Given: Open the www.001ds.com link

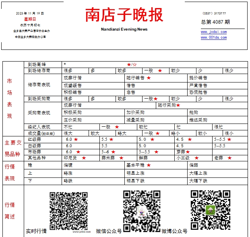Looking at the screenshot, I should (214, 37).
